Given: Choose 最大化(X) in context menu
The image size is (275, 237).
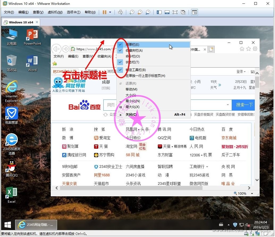Looking at the screenshot, I should (x=154, y=107).
